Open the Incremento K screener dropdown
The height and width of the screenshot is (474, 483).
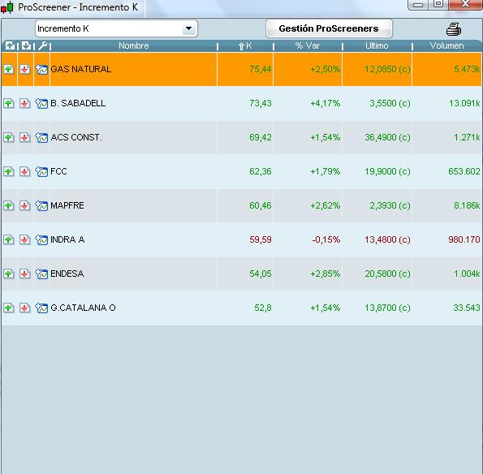116,28
